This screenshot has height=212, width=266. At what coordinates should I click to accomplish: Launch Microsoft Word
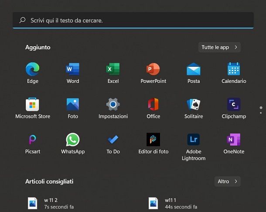coord(73,73)
